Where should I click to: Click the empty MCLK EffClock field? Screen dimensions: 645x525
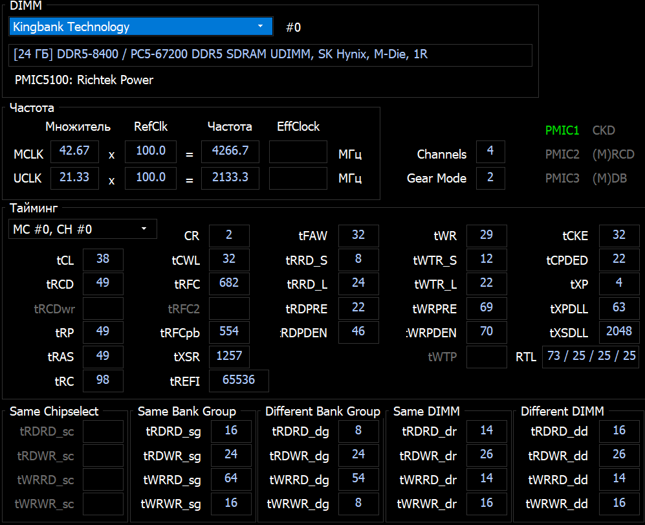(x=298, y=151)
